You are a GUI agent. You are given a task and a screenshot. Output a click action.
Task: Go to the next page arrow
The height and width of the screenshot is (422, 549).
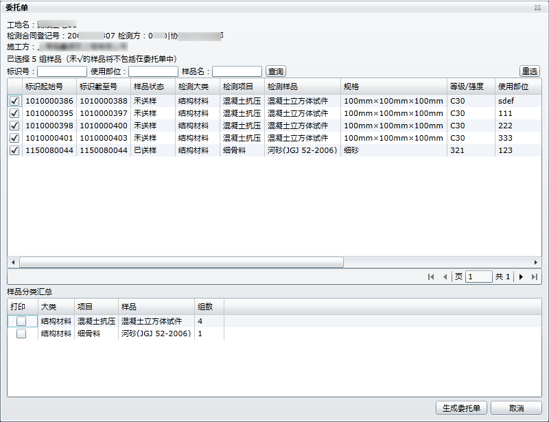pos(521,277)
